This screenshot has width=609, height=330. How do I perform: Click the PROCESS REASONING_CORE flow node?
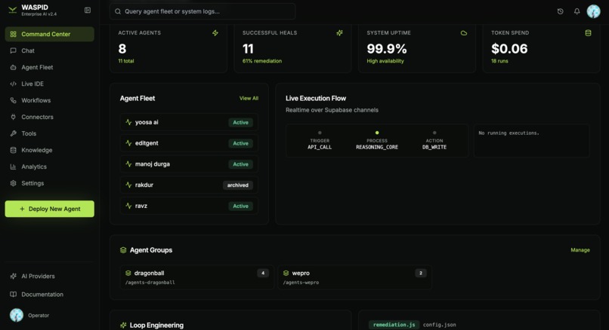coord(377,141)
